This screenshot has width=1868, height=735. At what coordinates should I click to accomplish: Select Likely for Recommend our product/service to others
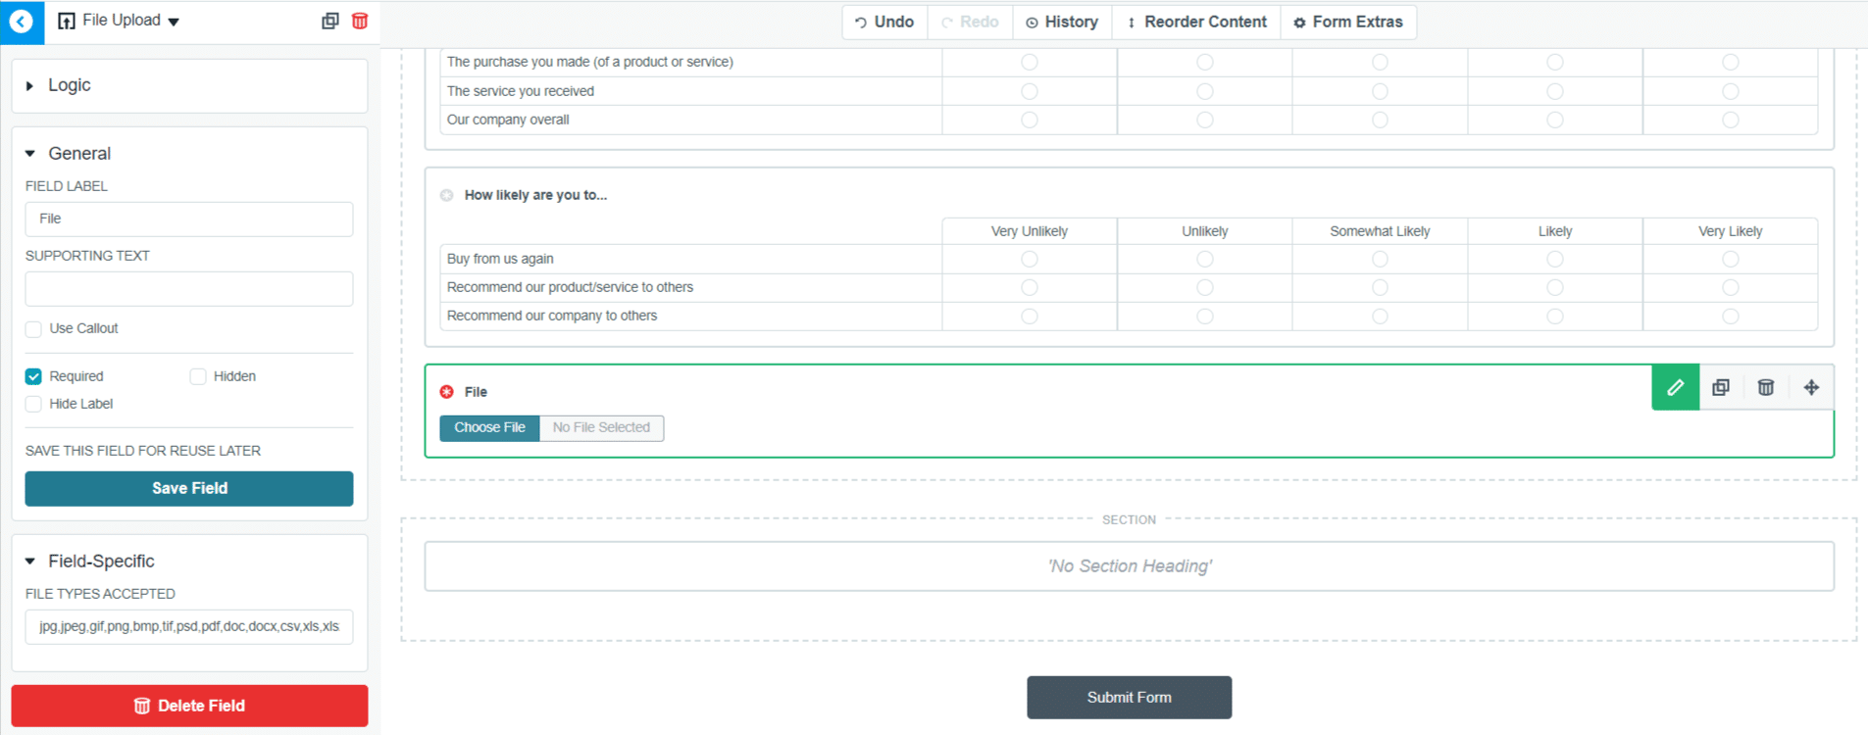coord(1555,287)
